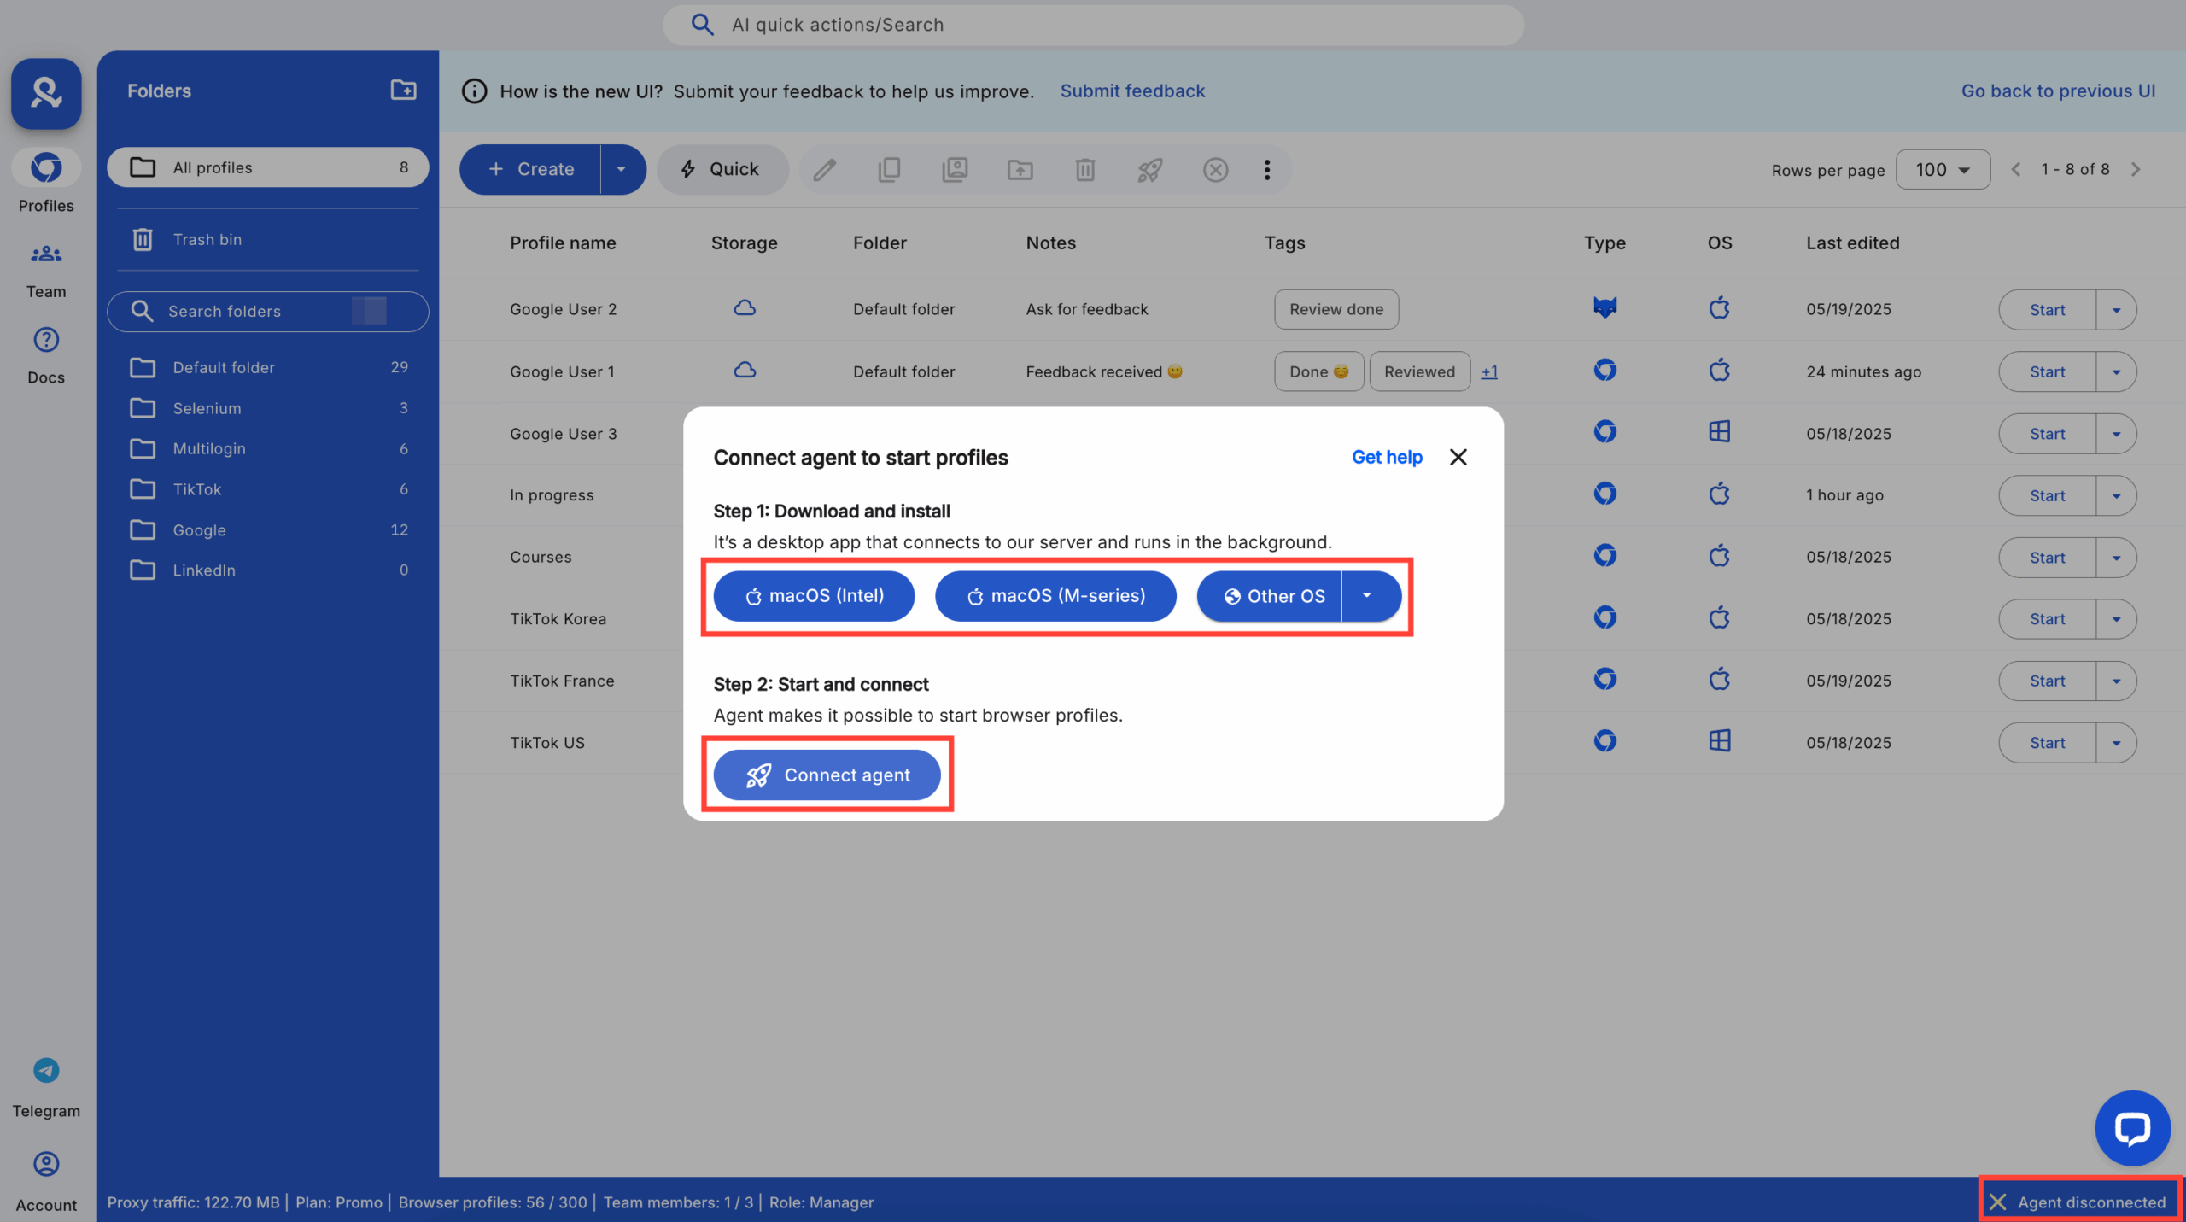This screenshot has width=2186, height=1222.
Task: Click the trash delete icon in toolbar
Action: point(1084,169)
